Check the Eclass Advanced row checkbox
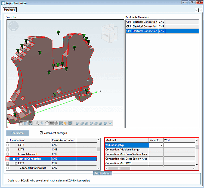Image resolution: width=204 pixels, height=188 pixels. 8,154
